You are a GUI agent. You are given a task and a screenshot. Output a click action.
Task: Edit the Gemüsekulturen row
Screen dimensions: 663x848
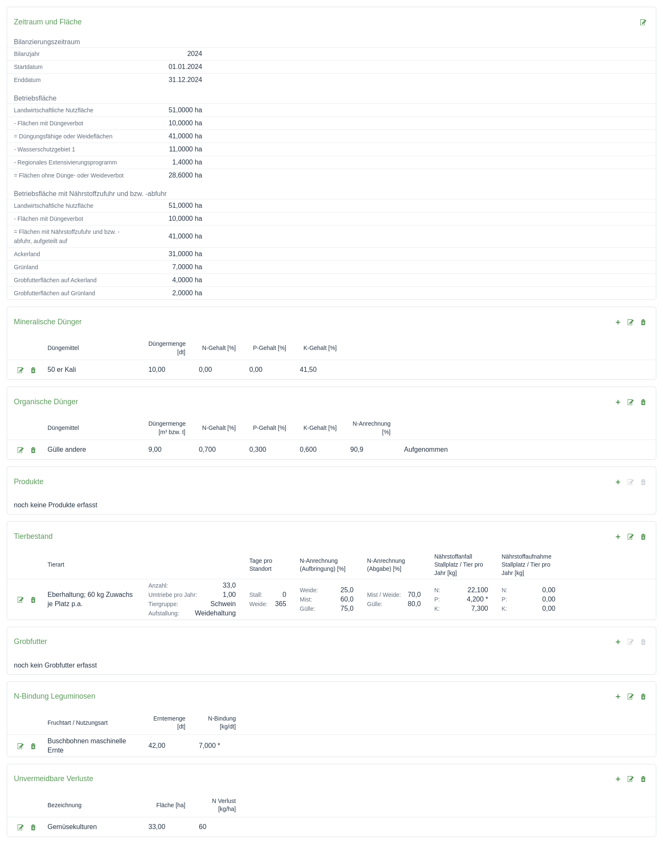pyautogui.click(x=20, y=827)
